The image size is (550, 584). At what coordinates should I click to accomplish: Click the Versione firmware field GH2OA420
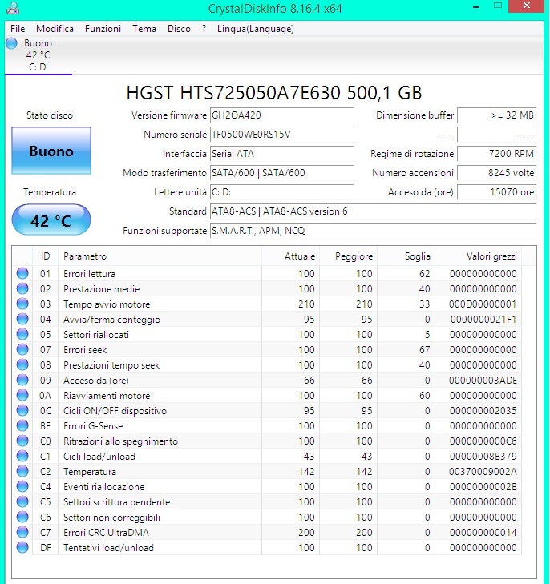tap(281, 115)
